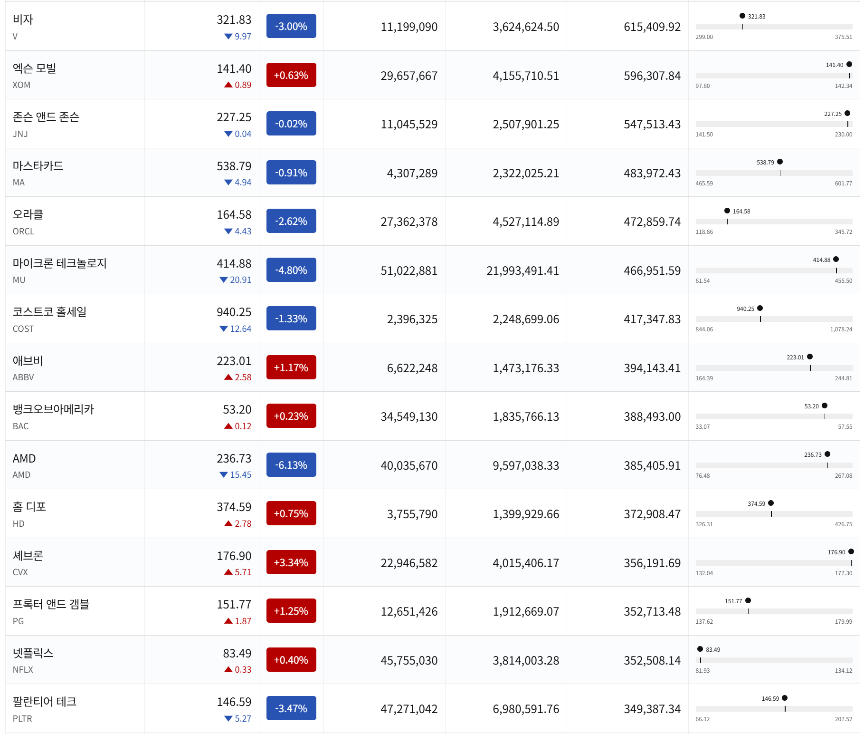Click the volume value 11,199,090
Viewport: 864px width, 734px height.
pos(409,27)
